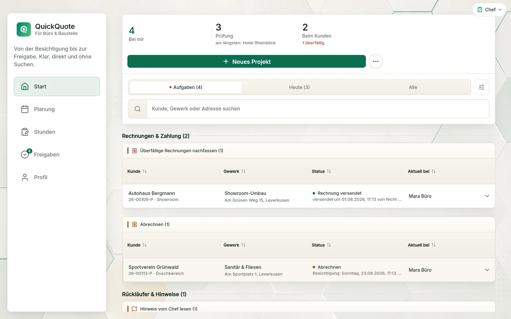Viewport: 511px width, 319px height.
Task: Click address Am Sportplatz 1, Leverkusen
Action: [253, 274]
